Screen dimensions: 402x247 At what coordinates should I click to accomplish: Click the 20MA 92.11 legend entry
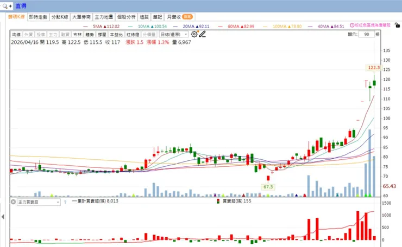coord(191,27)
